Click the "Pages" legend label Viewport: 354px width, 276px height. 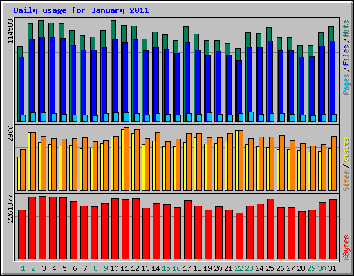point(346,84)
